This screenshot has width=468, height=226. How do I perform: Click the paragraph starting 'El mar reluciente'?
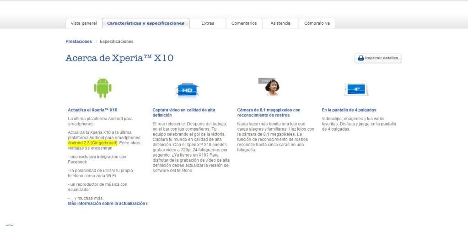point(191,147)
